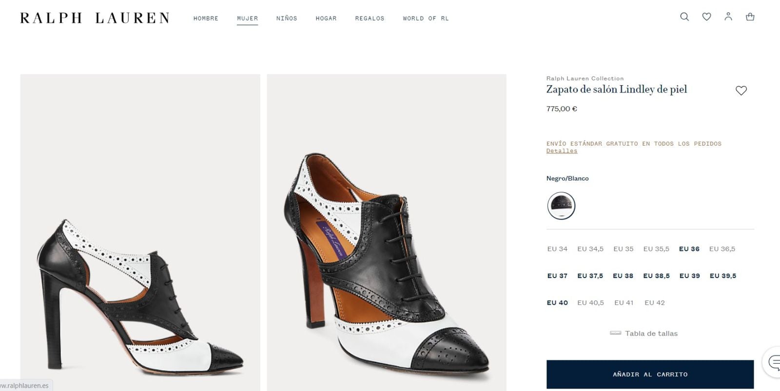Click the Ralph Lauren logo
The height and width of the screenshot is (391, 780).
tap(95, 19)
